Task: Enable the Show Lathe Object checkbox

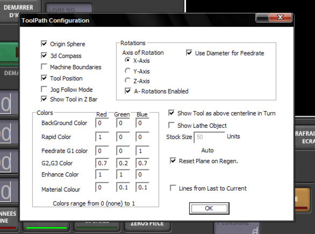Action: [x=171, y=125]
